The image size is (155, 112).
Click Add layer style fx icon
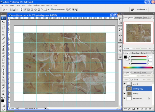(x=129, y=109)
